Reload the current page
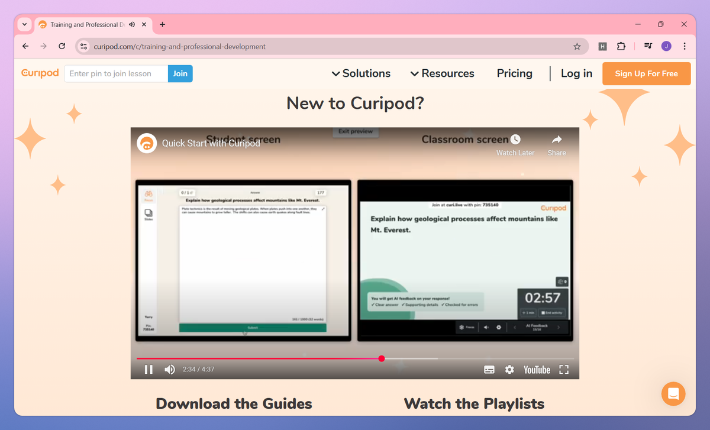710x430 pixels. click(62, 46)
